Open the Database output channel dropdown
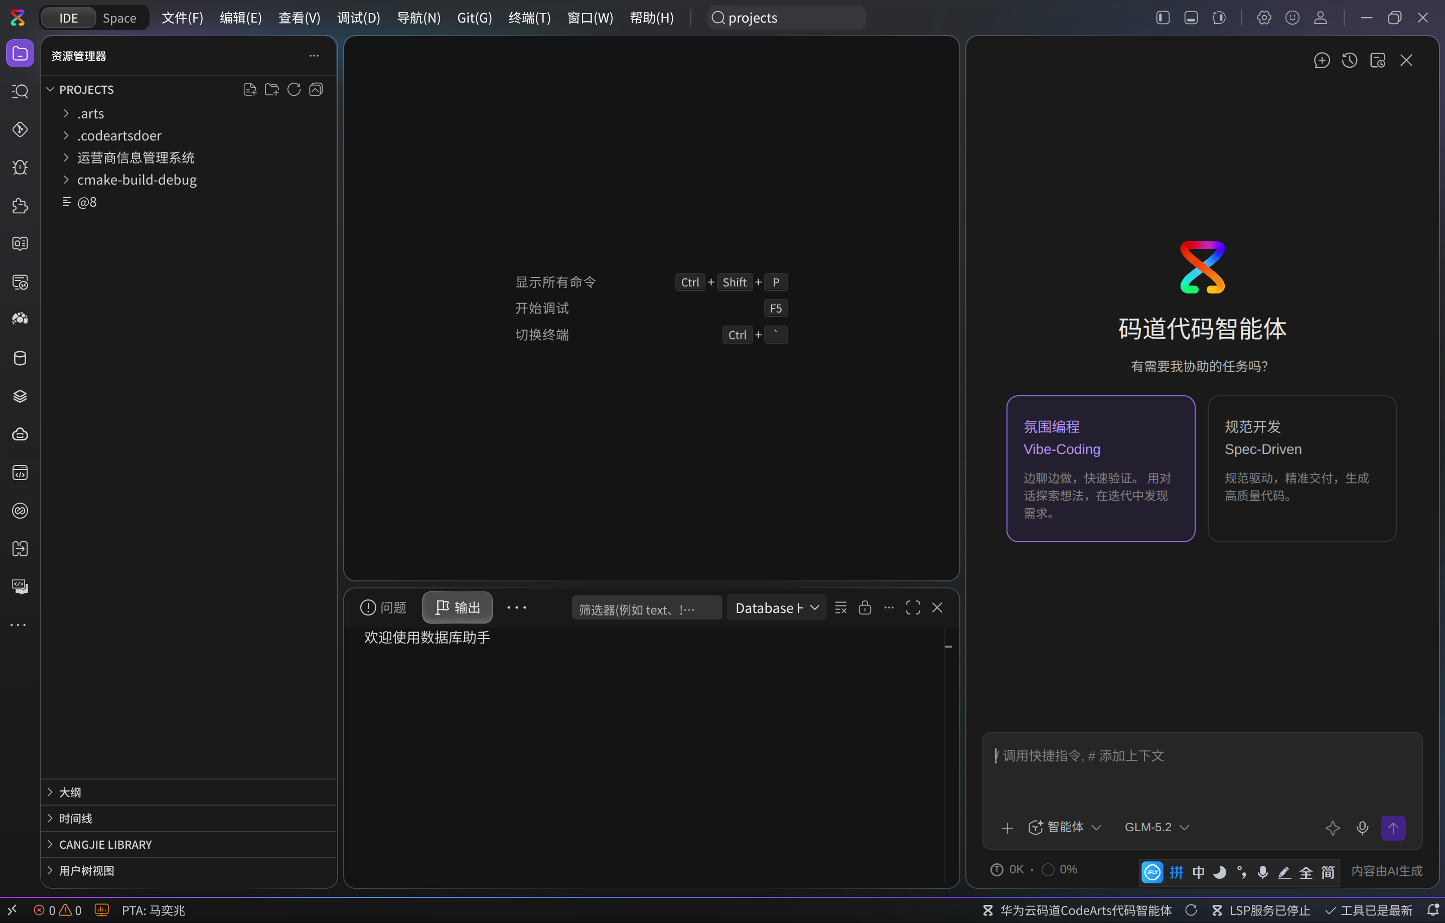Viewport: 1445px width, 923px height. coord(777,608)
